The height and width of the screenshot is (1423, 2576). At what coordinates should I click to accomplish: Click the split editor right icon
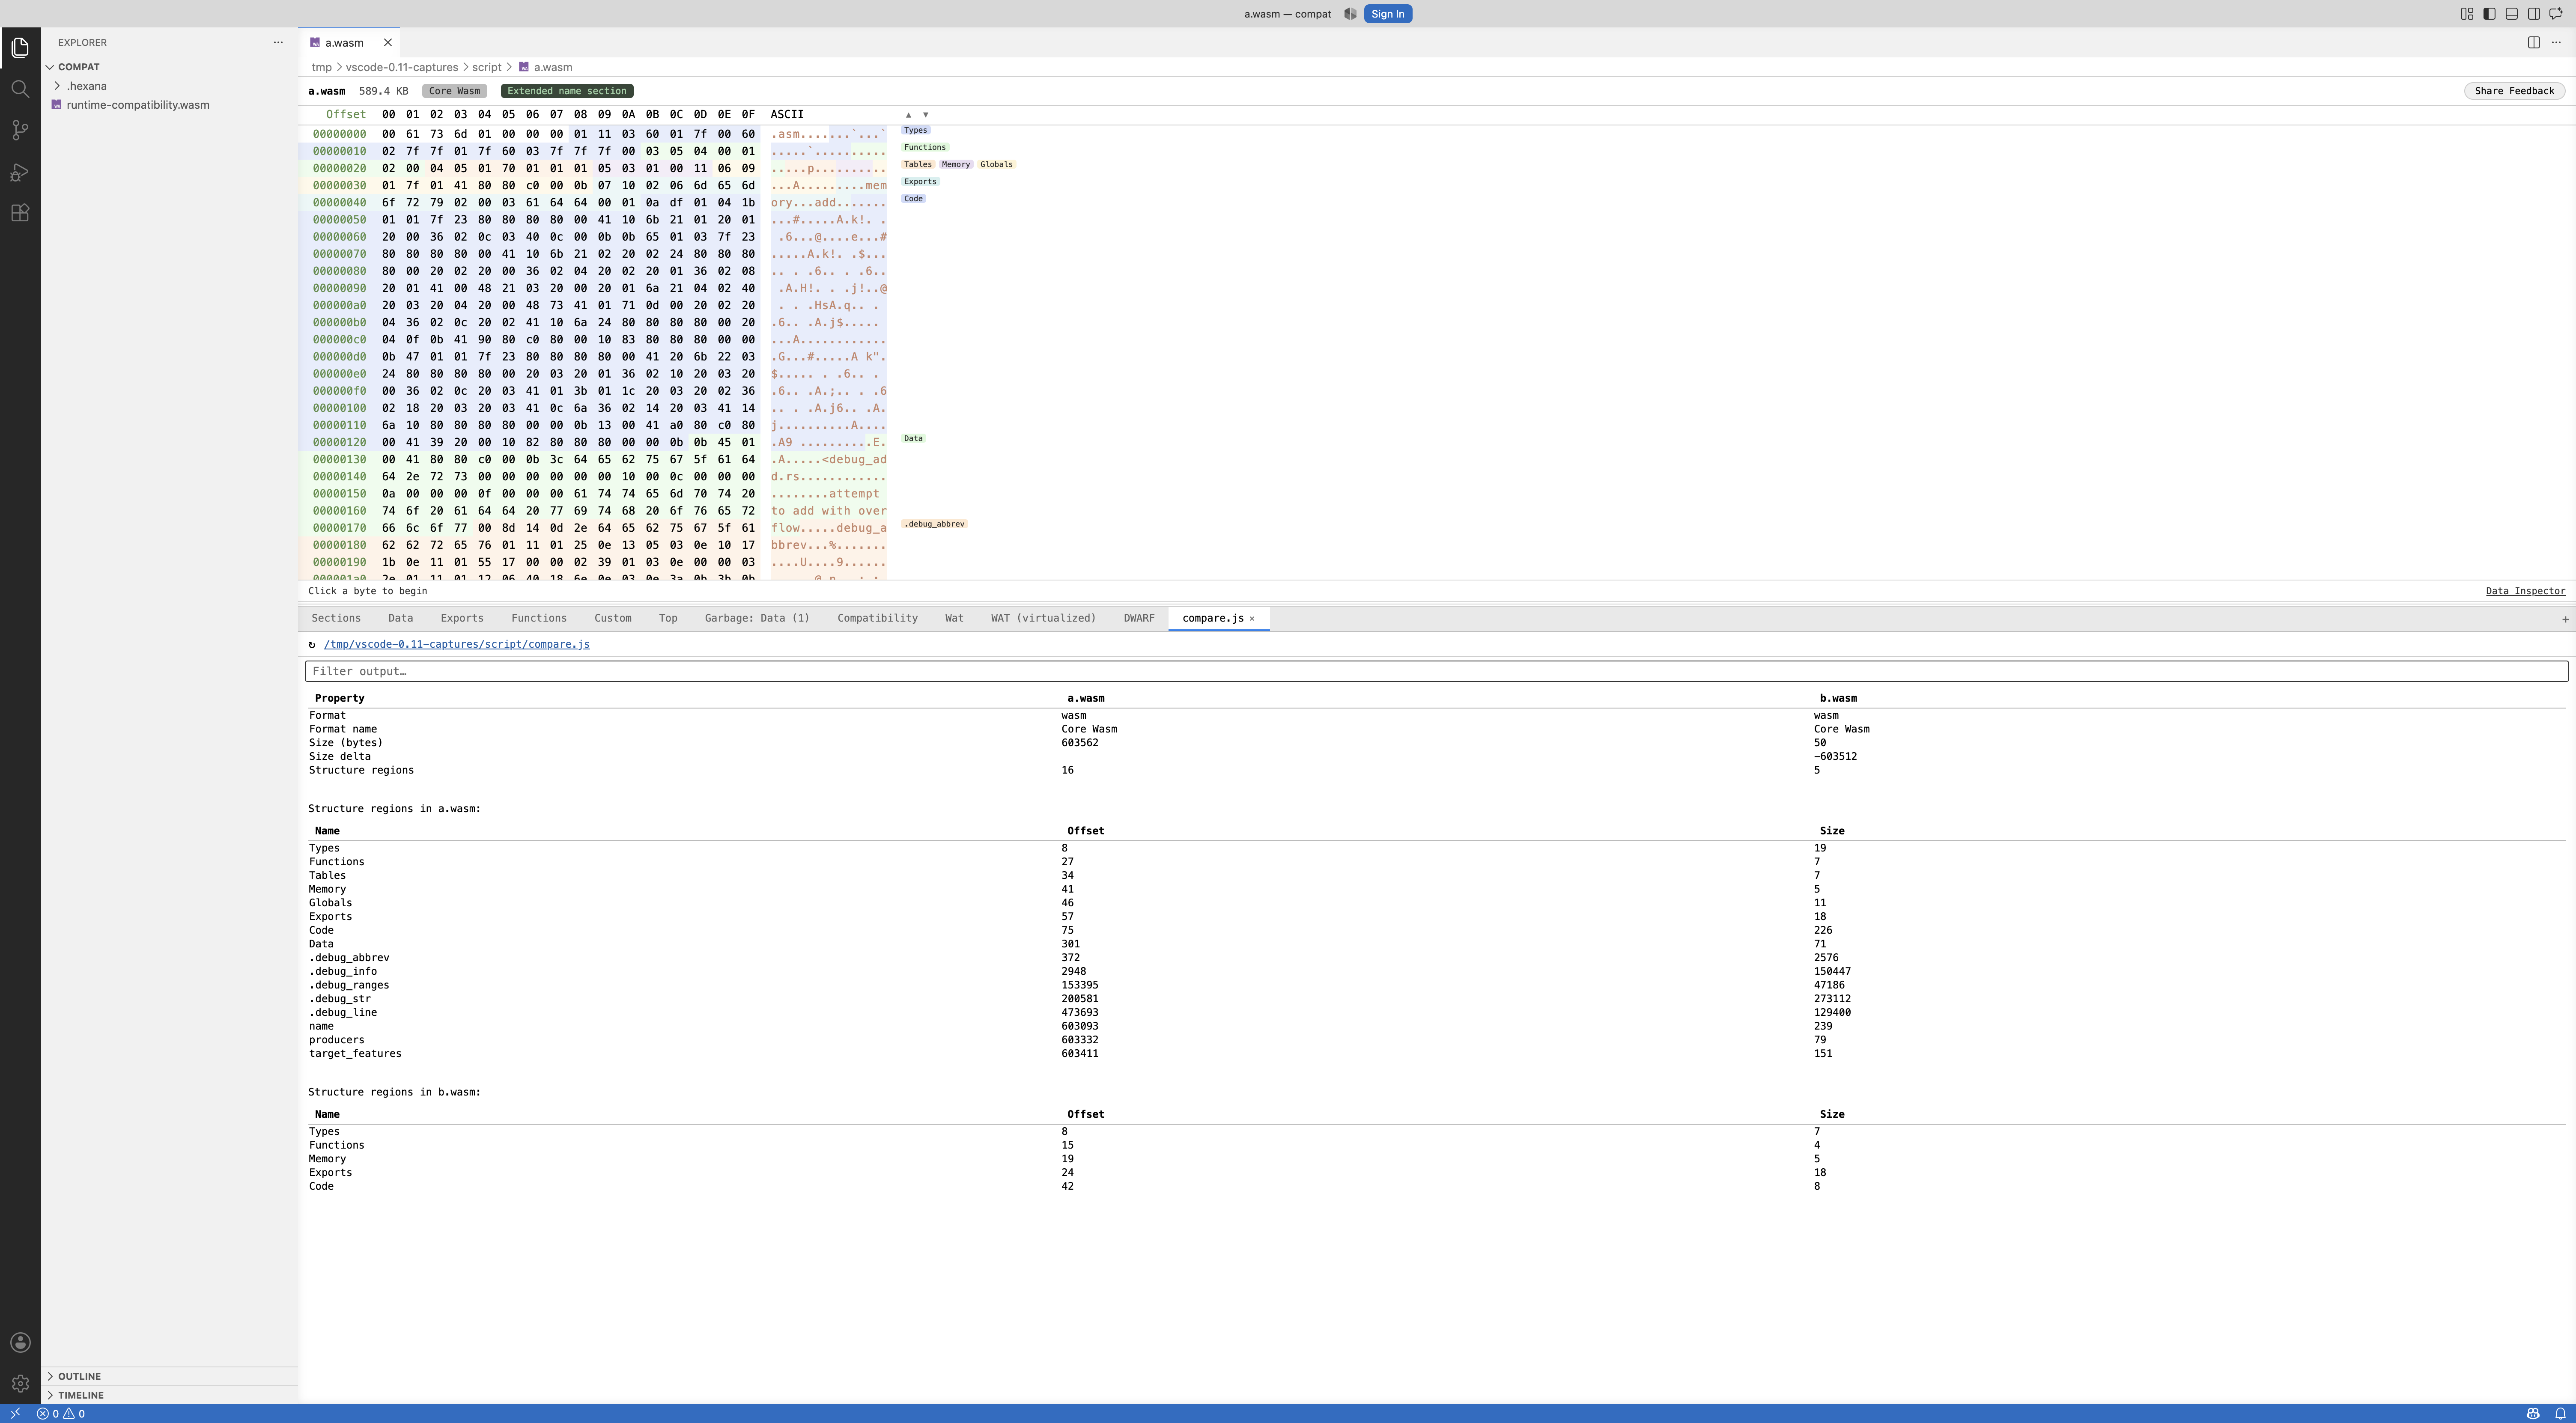tap(2534, 42)
